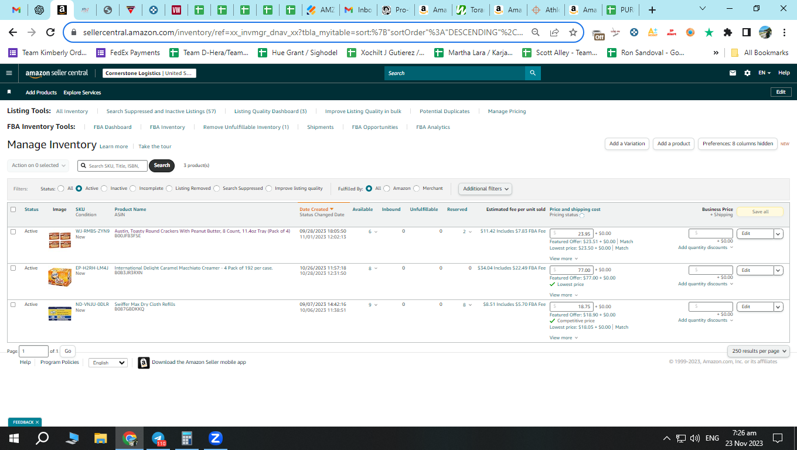Click the IP Alert extension icon
This screenshot has width=797, height=450.
672,32
